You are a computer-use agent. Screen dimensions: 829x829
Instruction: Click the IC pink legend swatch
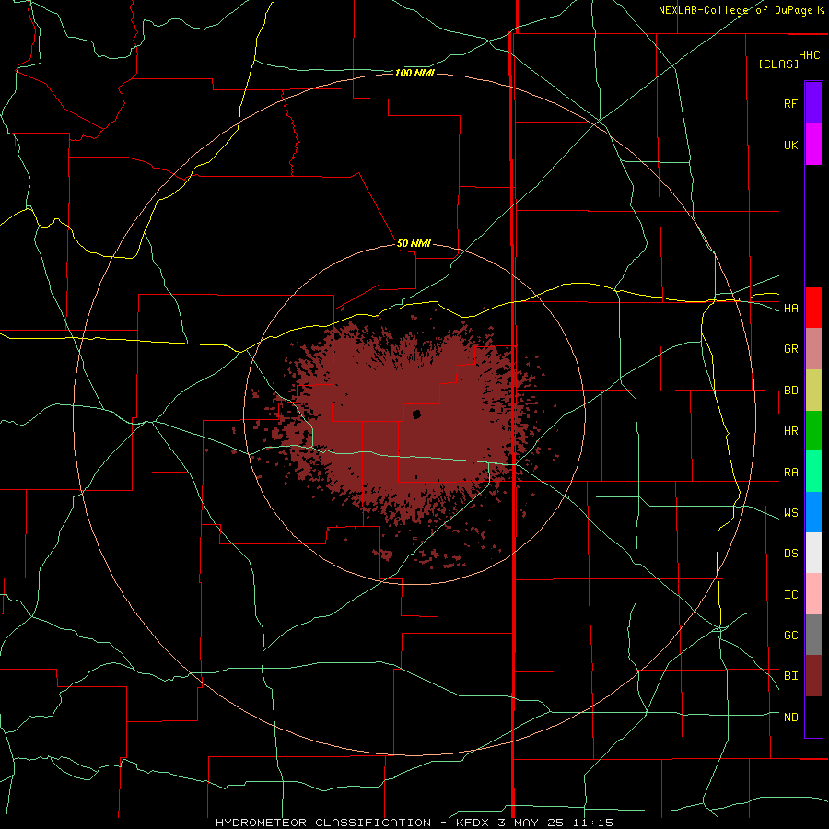coord(813,594)
